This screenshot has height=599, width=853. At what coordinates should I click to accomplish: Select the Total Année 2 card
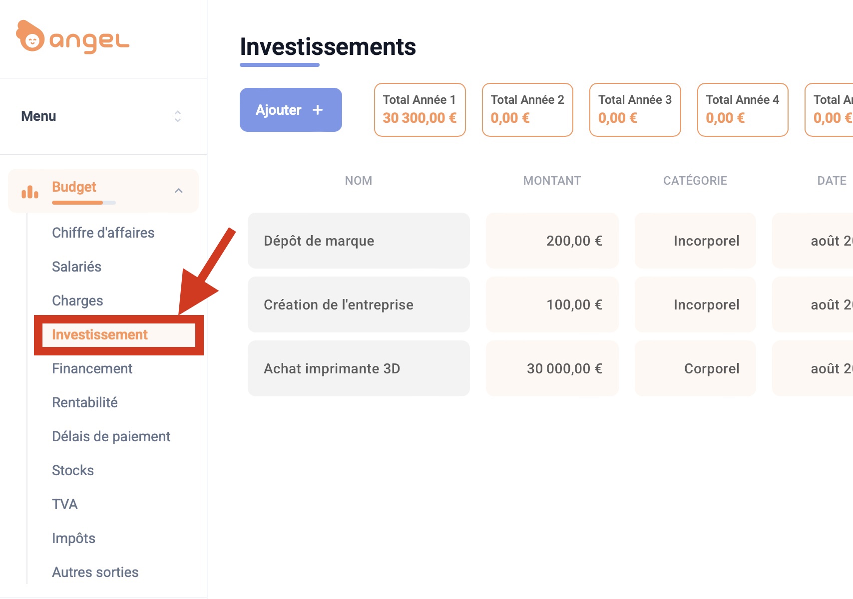[527, 110]
